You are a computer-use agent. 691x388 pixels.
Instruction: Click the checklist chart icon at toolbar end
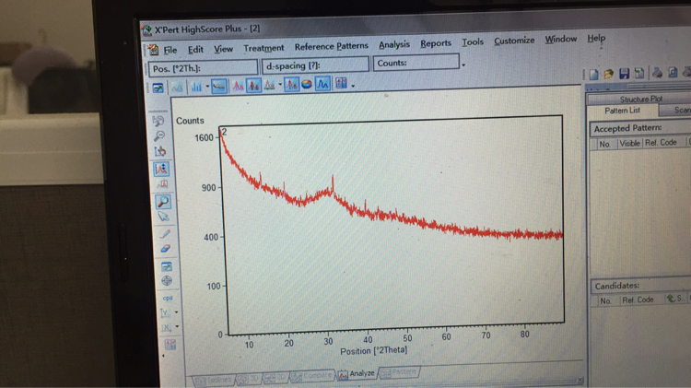tap(341, 83)
